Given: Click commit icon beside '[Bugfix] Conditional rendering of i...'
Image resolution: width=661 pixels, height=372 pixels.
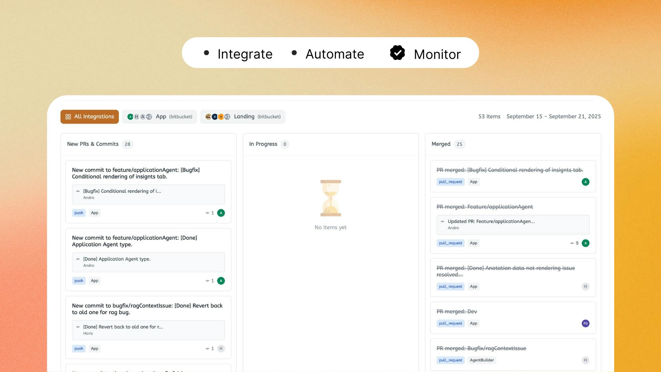Looking at the screenshot, I should pos(78,191).
